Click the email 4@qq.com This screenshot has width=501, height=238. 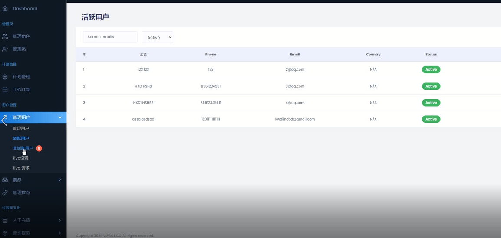[x=295, y=103]
